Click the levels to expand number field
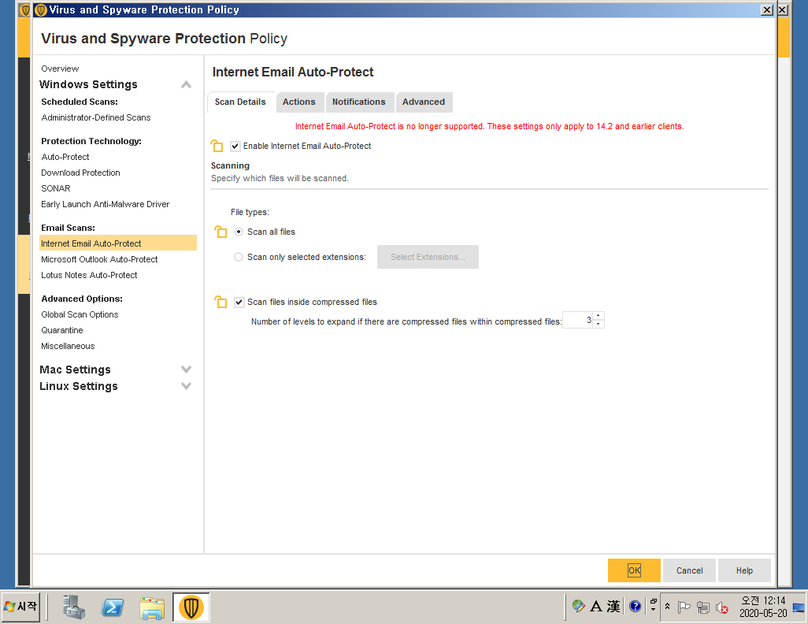The image size is (808, 624). (x=578, y=320)
